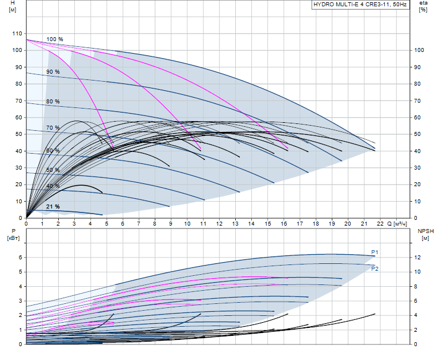Viewport: 442px width, 349px height.
Task: Click the NPSH [м] axis title
Action: [425, 235]
